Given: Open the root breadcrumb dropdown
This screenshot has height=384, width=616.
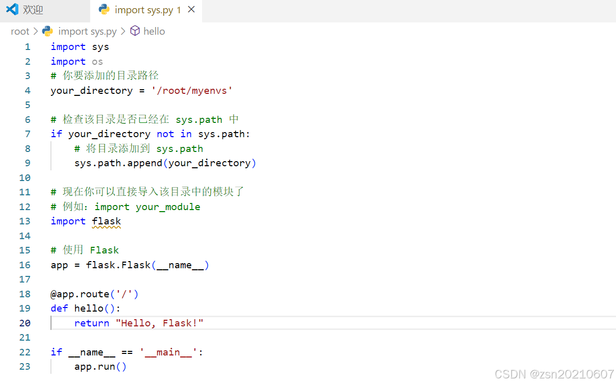Looking at the screenshot, I should coord(20,31).
